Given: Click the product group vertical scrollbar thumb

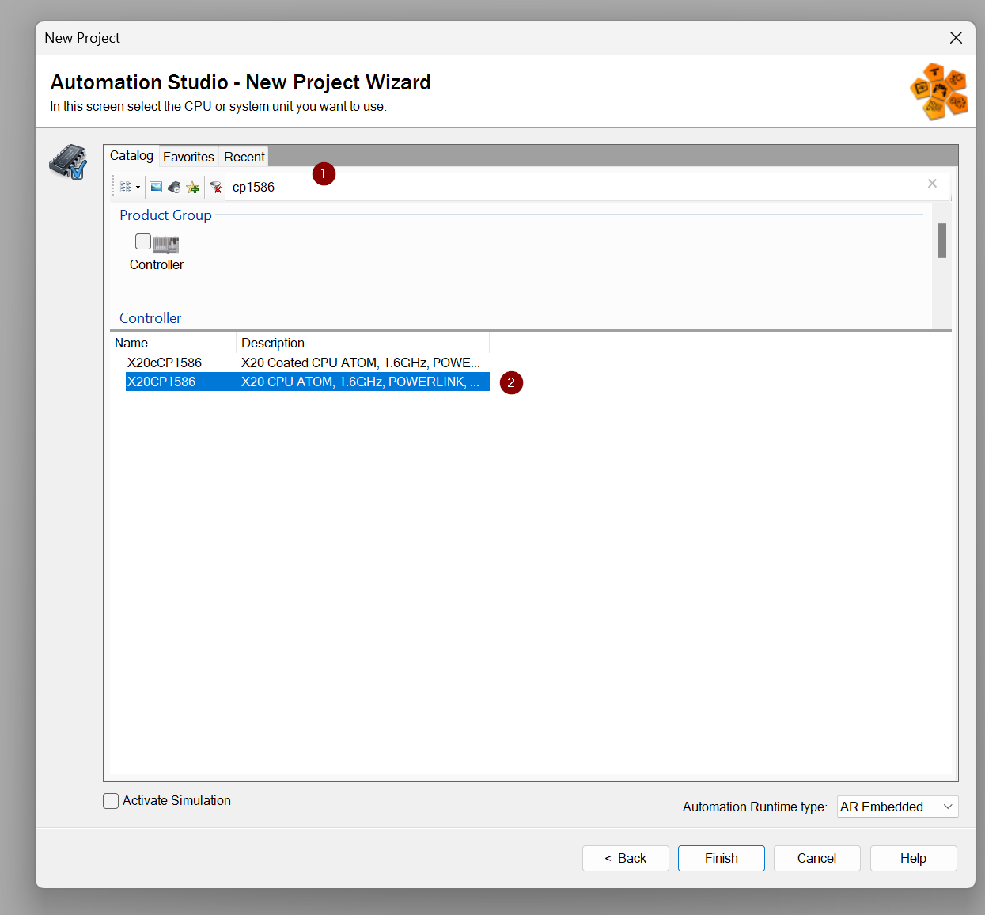Looking at the screenshot, I should (941, 241).
